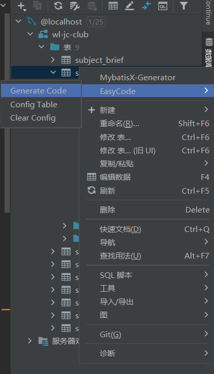Click the edit source pencil icon
The height and width of the screenshot is (374, 214).
(130, 6)
